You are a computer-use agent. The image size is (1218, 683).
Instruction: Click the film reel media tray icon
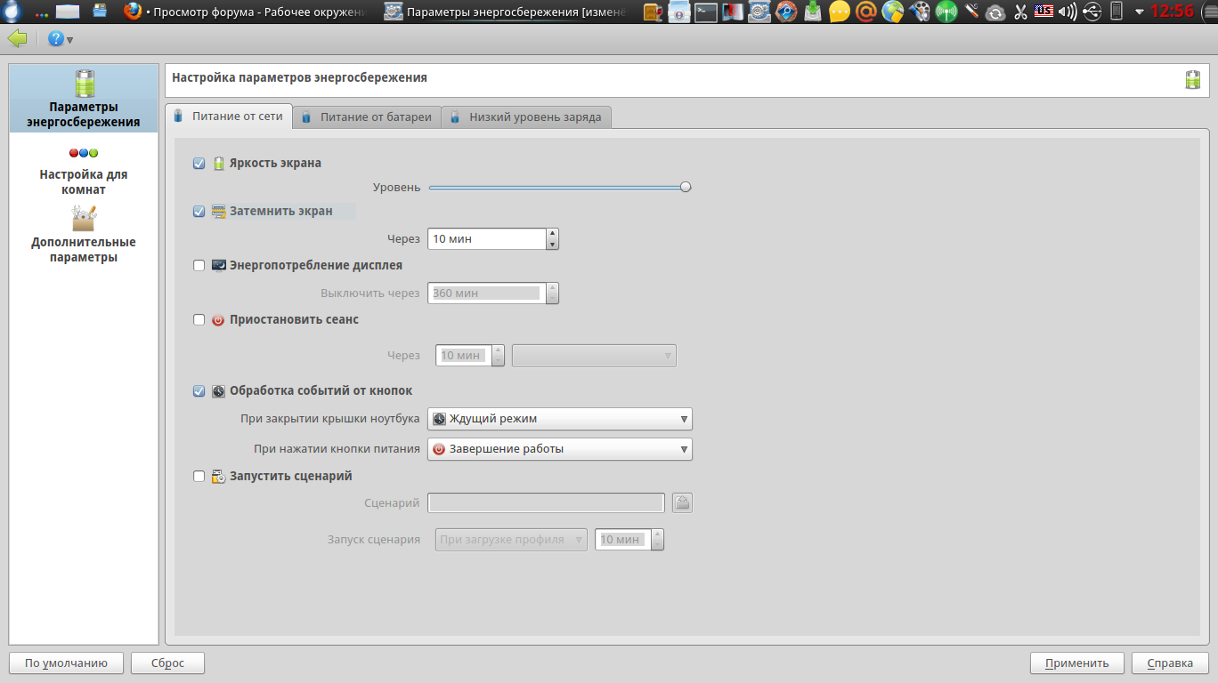click(x=920, y=12)
